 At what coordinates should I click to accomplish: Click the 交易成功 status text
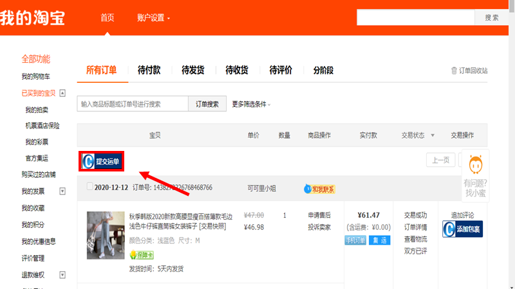[415, 215]
